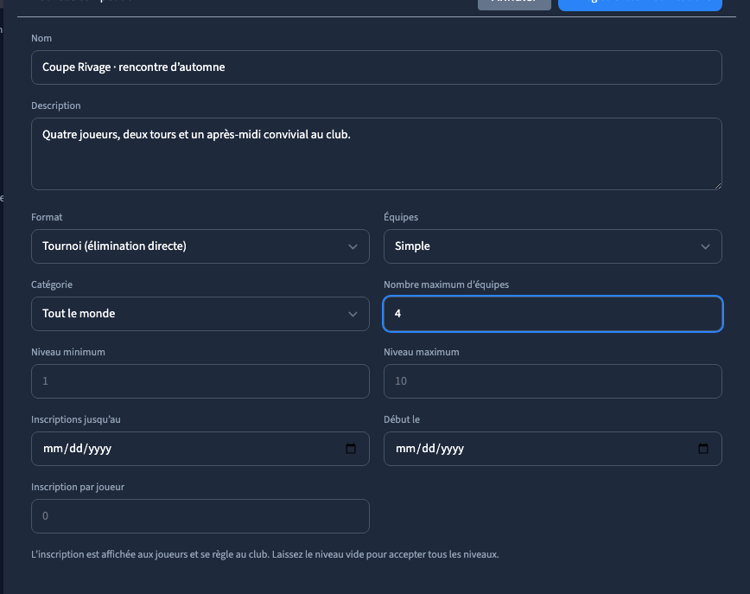Image resolution: width=750 pixels, height=594 pixels.
Task: Select the Nombre maximum d'équipes field
Action: tap(552, 314)
